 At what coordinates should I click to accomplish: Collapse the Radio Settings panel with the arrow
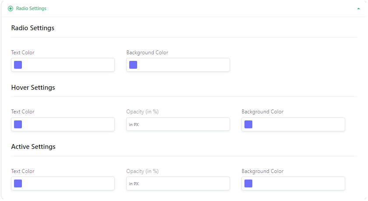(358, 9)
